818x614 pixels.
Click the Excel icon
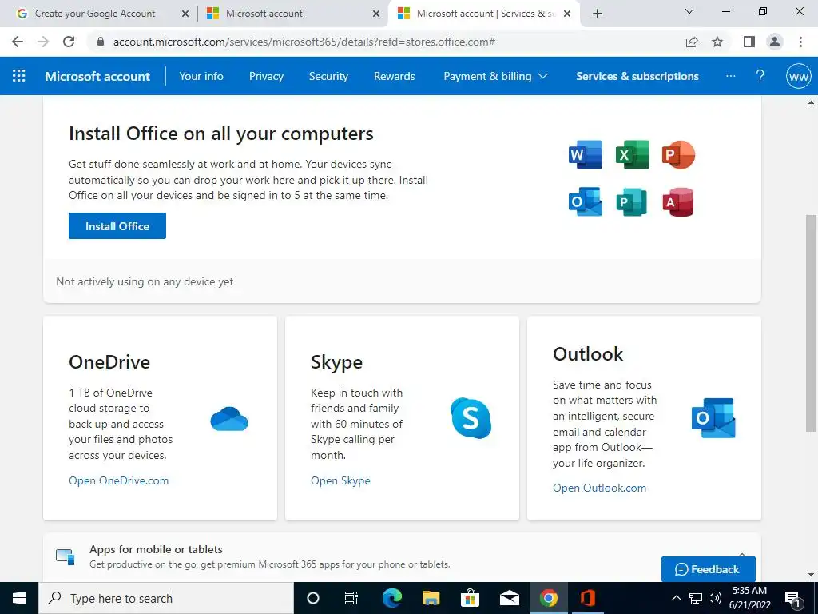(632, 154)
